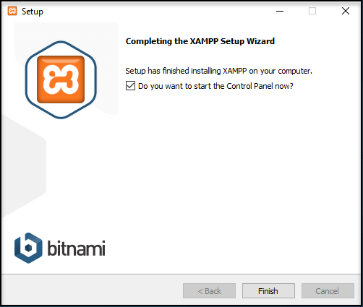Image resolution: width=363 pixels, height=307 pixels.
Task: Click the XAMPP icon in title bar
Action: tap(12, 11)
